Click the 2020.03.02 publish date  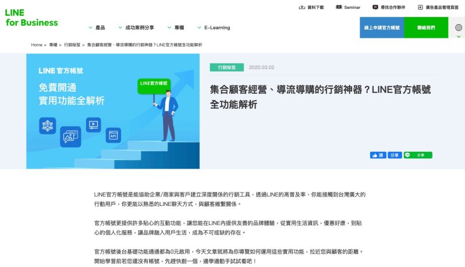point(261,67)
